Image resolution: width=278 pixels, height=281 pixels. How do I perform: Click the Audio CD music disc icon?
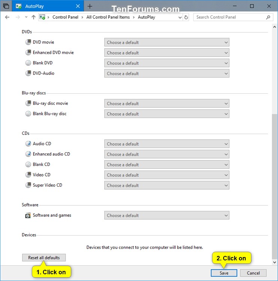[x=28, y=144]
